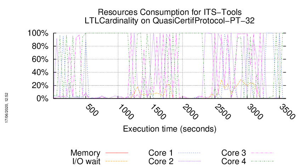Image resolution: width=301 pixels, height=168 pixels.
Task: Click the green Core 4 legend line sample
Action: coord(262,161)
